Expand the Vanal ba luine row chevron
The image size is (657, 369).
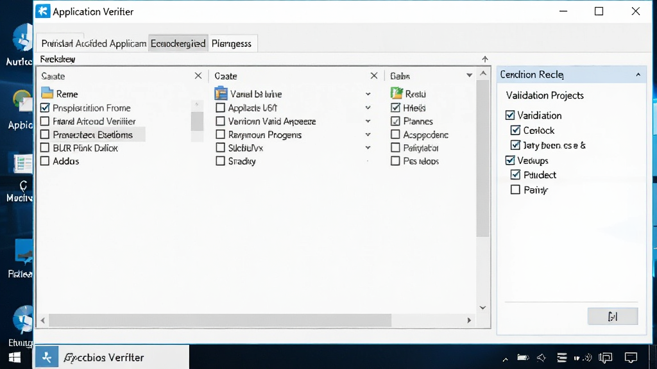pyautogui.click(x=368, y=94)
